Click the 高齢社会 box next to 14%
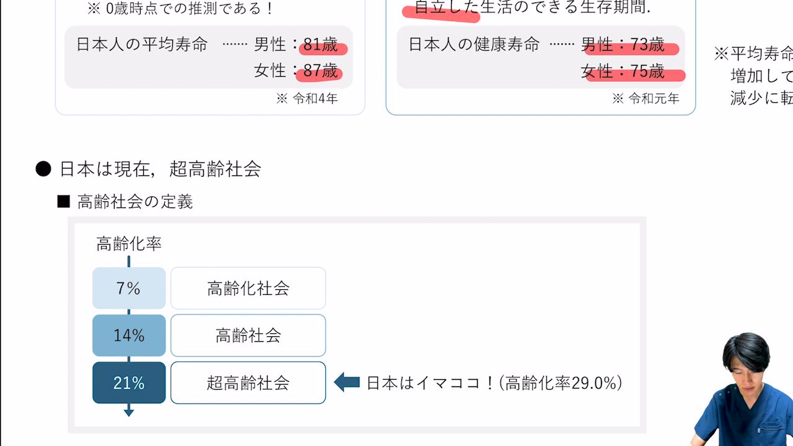Image resolution: width=793 pixels, height=446 pixels. pos(248,335)
